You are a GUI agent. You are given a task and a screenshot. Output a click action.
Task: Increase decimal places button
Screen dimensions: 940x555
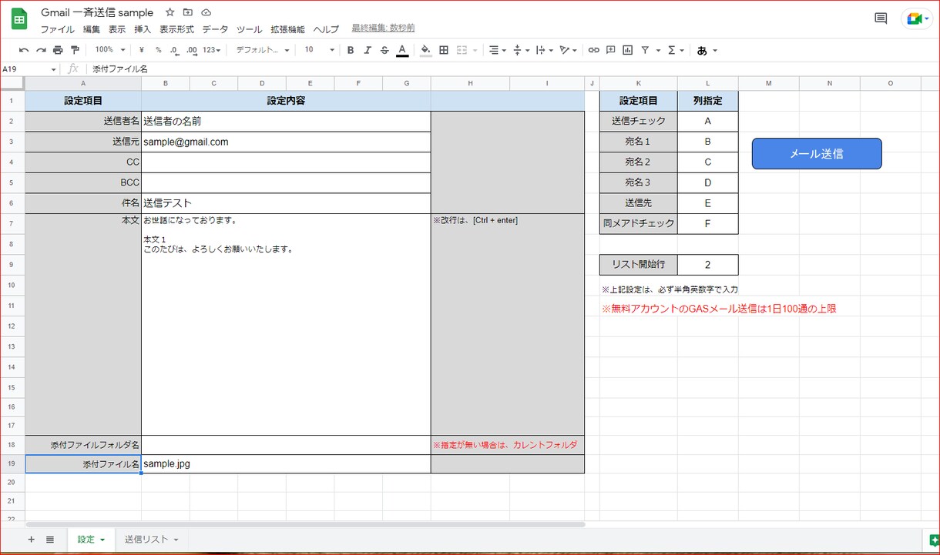click(x=192, y=50)
